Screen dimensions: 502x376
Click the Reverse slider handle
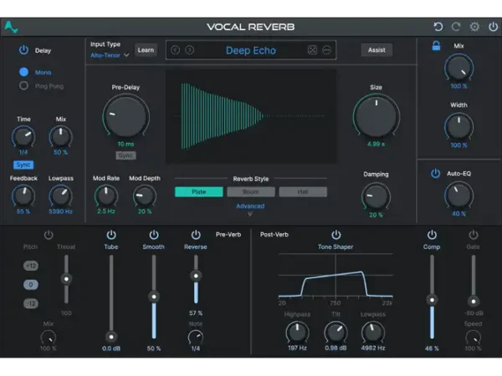[196, 276]
